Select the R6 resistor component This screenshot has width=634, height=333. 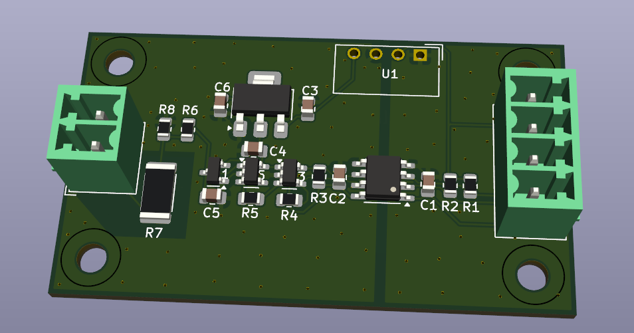(188, 129)
